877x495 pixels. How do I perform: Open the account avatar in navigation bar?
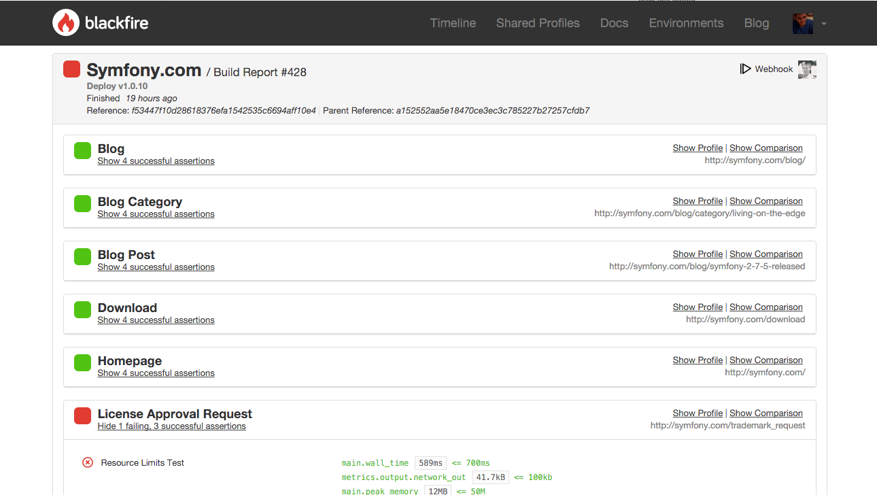803,23
